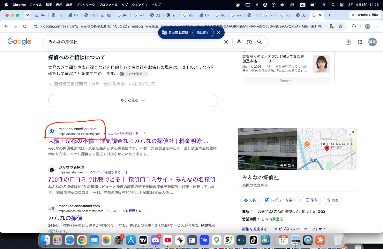383x249 pixels.
Task: Open more options for minnanotanteisha.com result
Action: pyautogui.click(x=144, y=134)
